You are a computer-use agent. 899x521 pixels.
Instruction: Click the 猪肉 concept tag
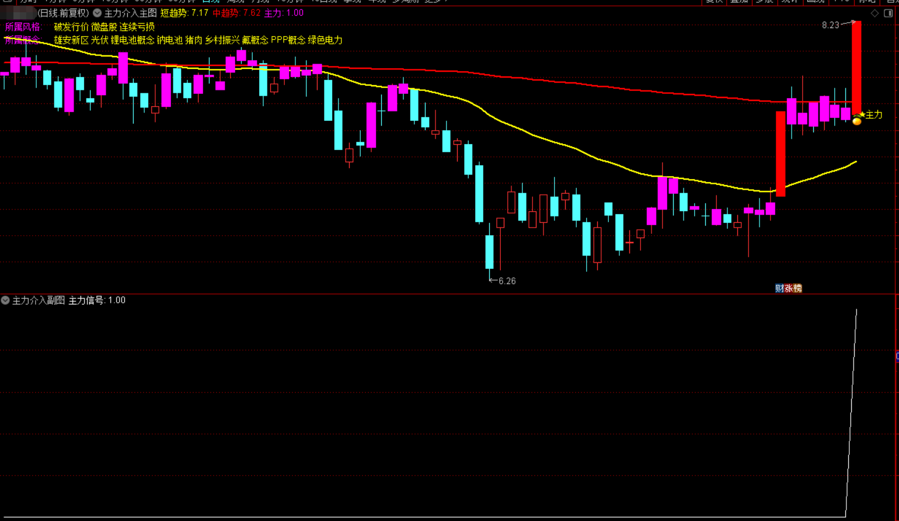194,40
